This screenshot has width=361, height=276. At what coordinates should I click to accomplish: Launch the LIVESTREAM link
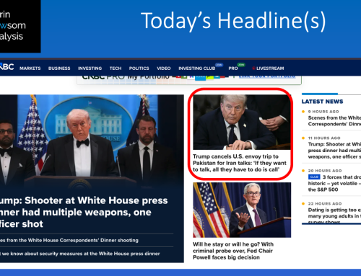pyautogui.click(x=270, y=68)
